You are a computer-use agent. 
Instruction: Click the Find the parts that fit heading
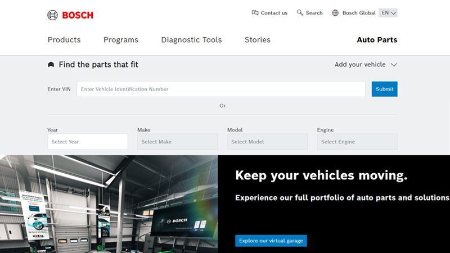98,65
